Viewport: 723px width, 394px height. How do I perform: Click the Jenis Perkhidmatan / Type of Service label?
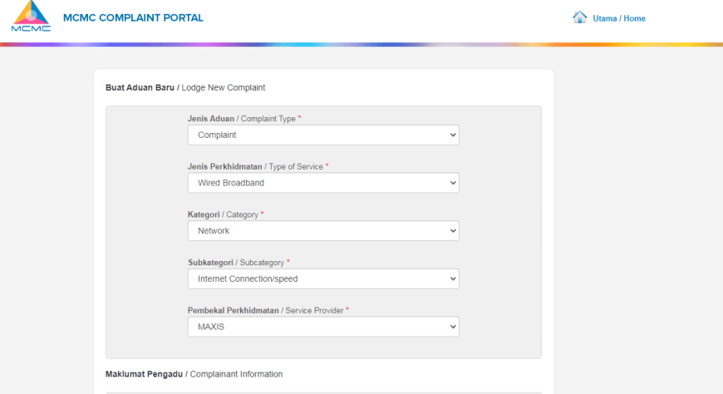(x=258, y=166)
